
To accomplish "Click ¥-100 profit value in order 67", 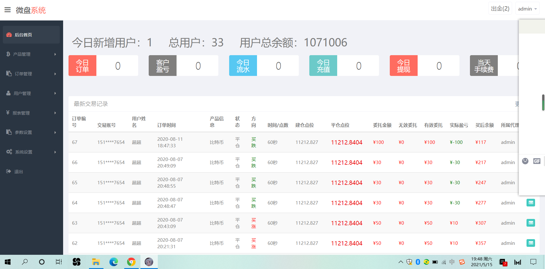I will tap(456, 142).
